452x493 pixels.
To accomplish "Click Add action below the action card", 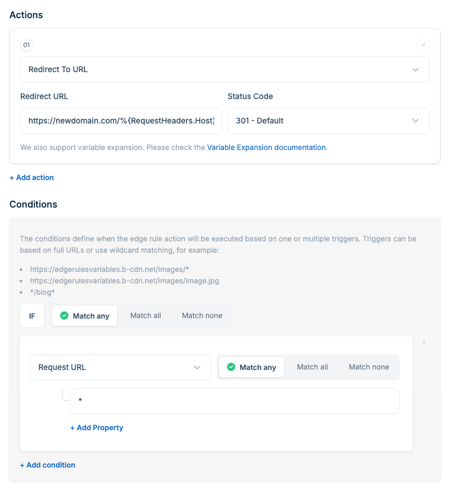I will point(32,177).
